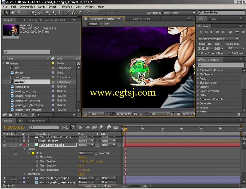This screenshot has height=189, width=246.
Task: Collapse the Masks group
Action: click(x=25, y=149)
